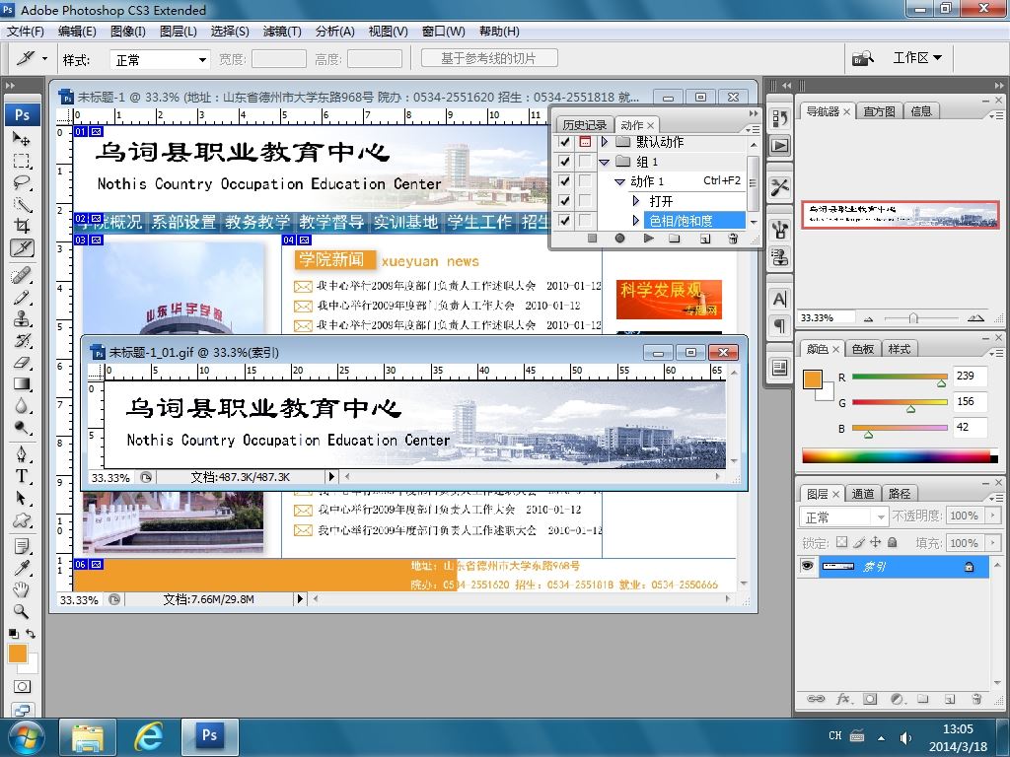Switch to the 历史记录 tab

(x=584, y=125)
